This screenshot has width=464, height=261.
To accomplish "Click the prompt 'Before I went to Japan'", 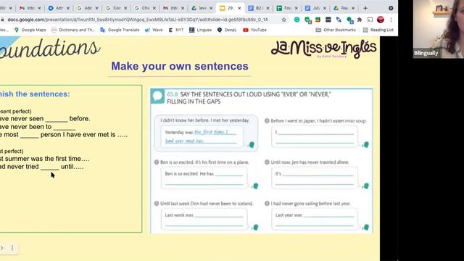I will (x=318, y=121).
